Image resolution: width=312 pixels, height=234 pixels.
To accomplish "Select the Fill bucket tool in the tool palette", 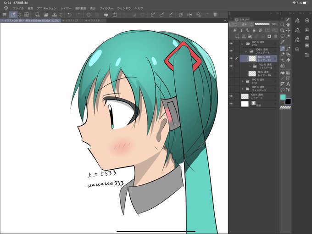I will pos(282,72).
